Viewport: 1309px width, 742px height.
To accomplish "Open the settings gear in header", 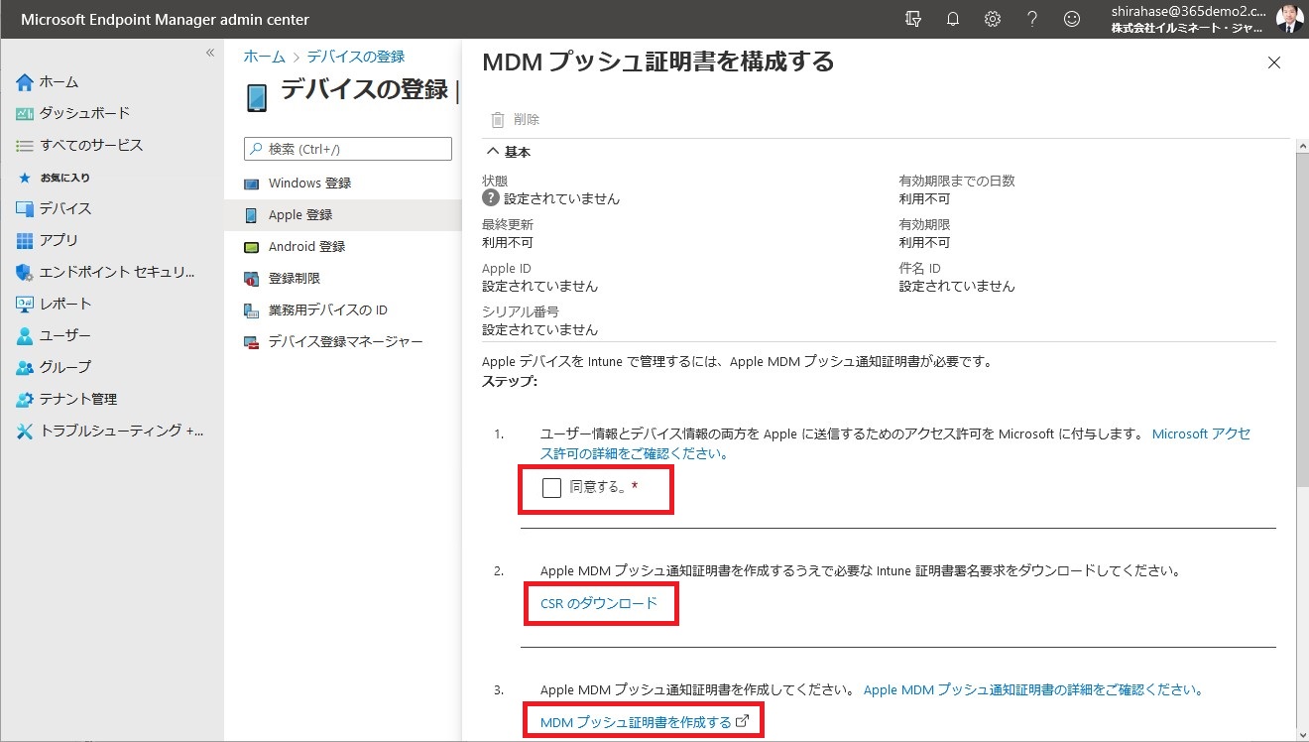I will 992,19.
